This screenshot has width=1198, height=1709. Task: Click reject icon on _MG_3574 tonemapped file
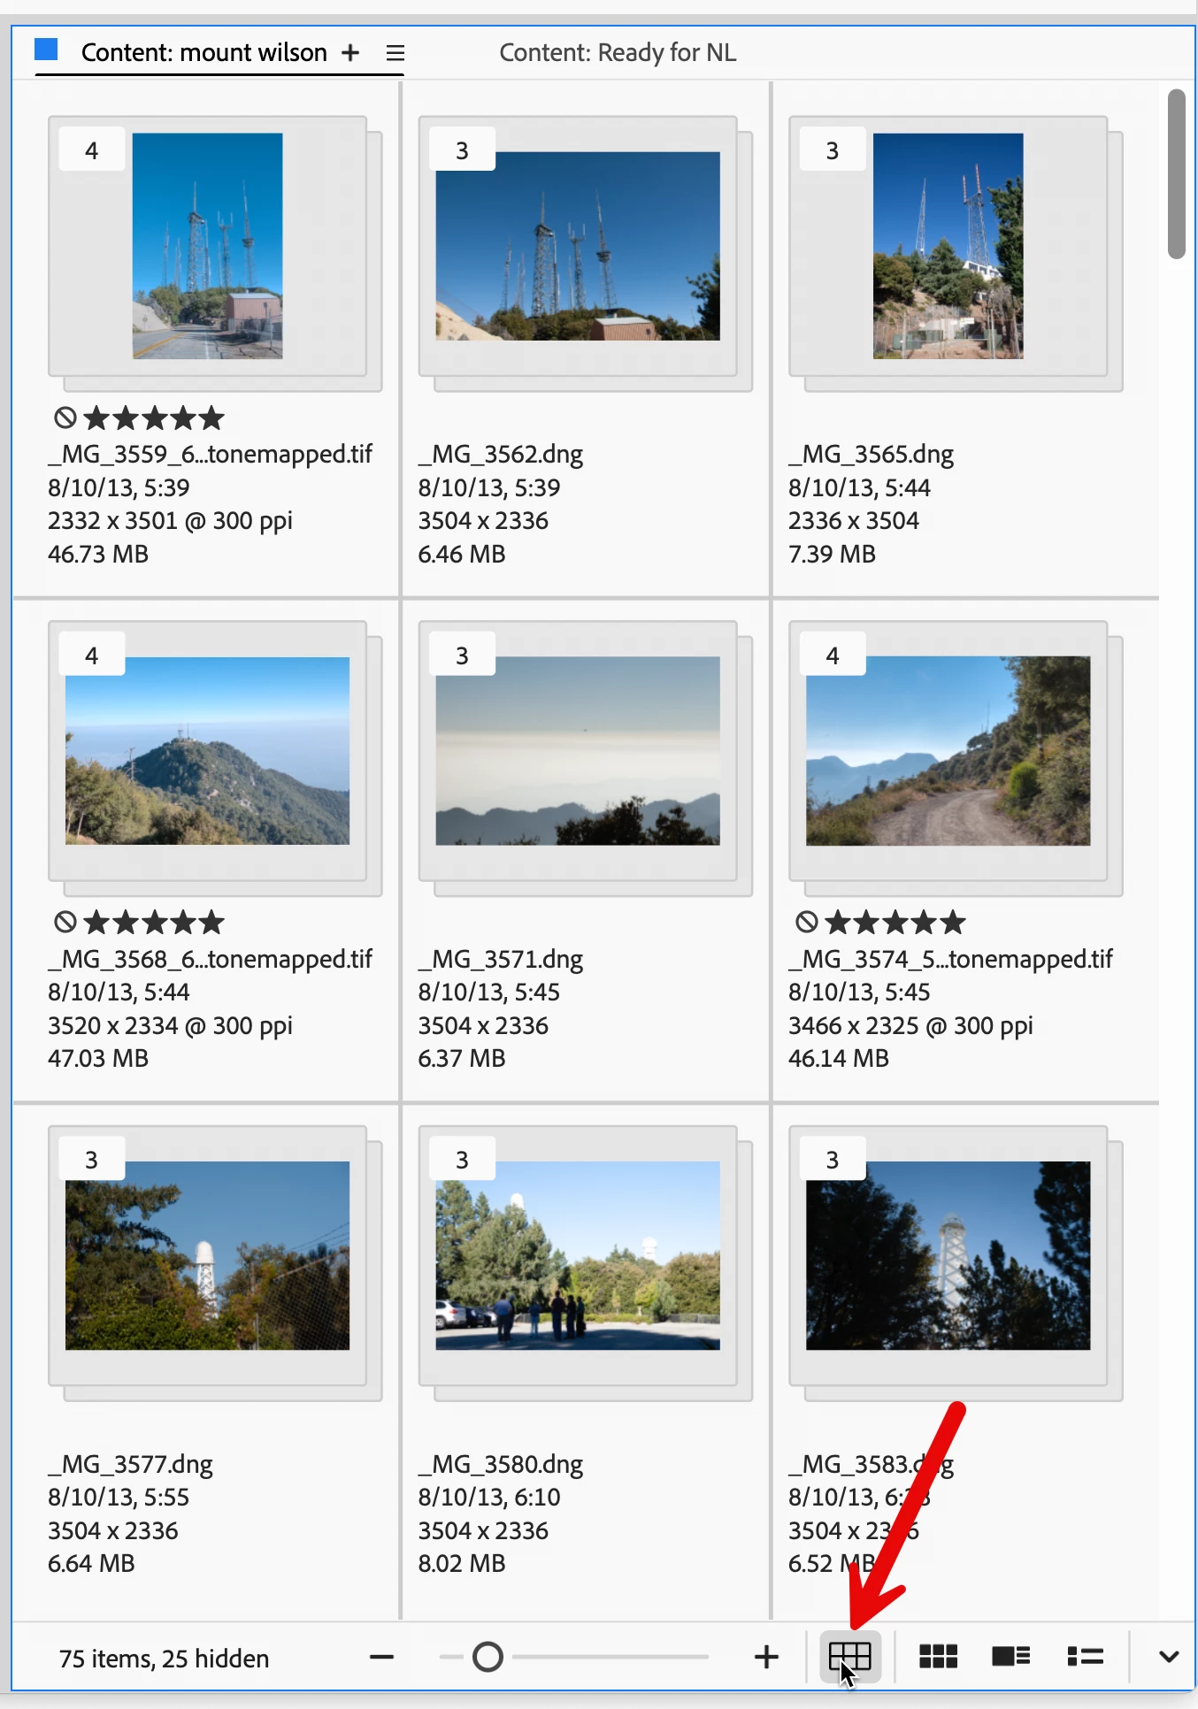806,923
